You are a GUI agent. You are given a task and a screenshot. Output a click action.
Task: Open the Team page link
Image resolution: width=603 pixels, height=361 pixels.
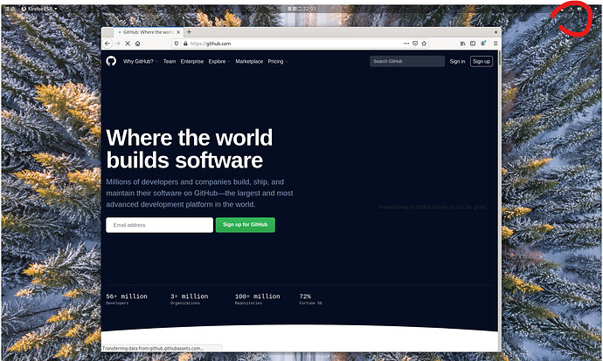point(170,61)
